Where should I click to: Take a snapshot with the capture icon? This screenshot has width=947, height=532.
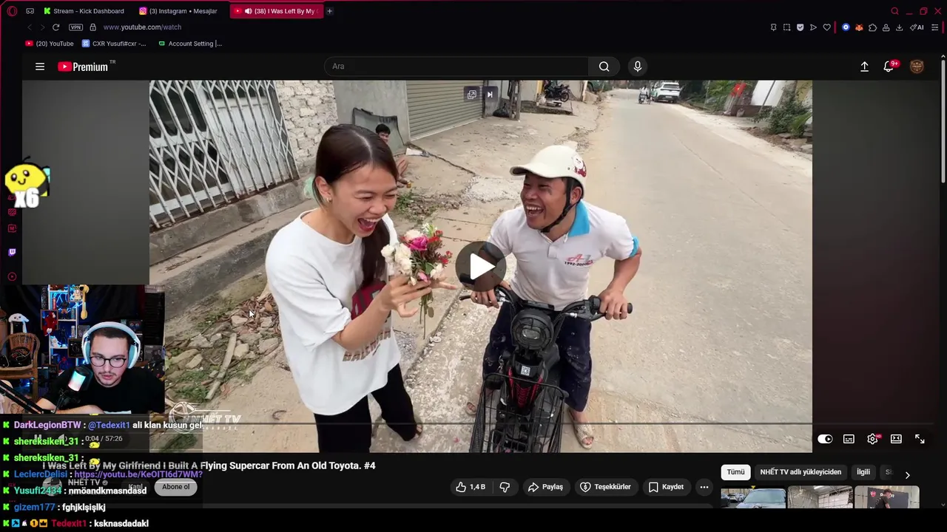[x=786, y=27]
